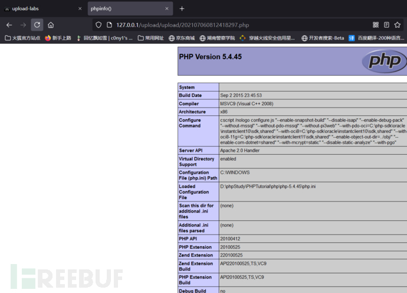Select the phpinfo() tab

click(130, 9)
